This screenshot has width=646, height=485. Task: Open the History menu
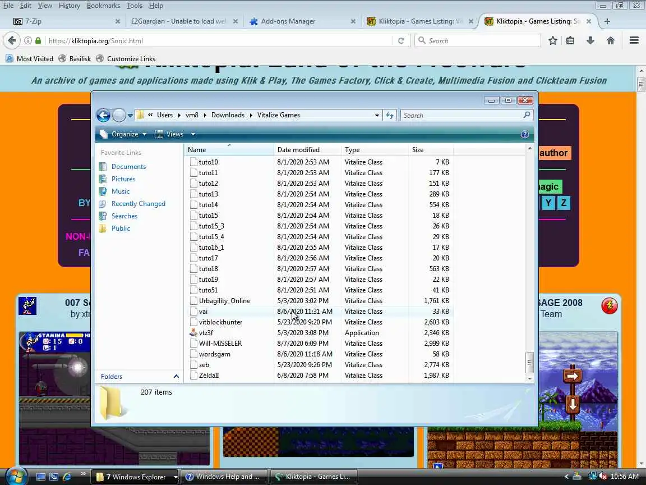pyautogui.click(x=69, y=6)
